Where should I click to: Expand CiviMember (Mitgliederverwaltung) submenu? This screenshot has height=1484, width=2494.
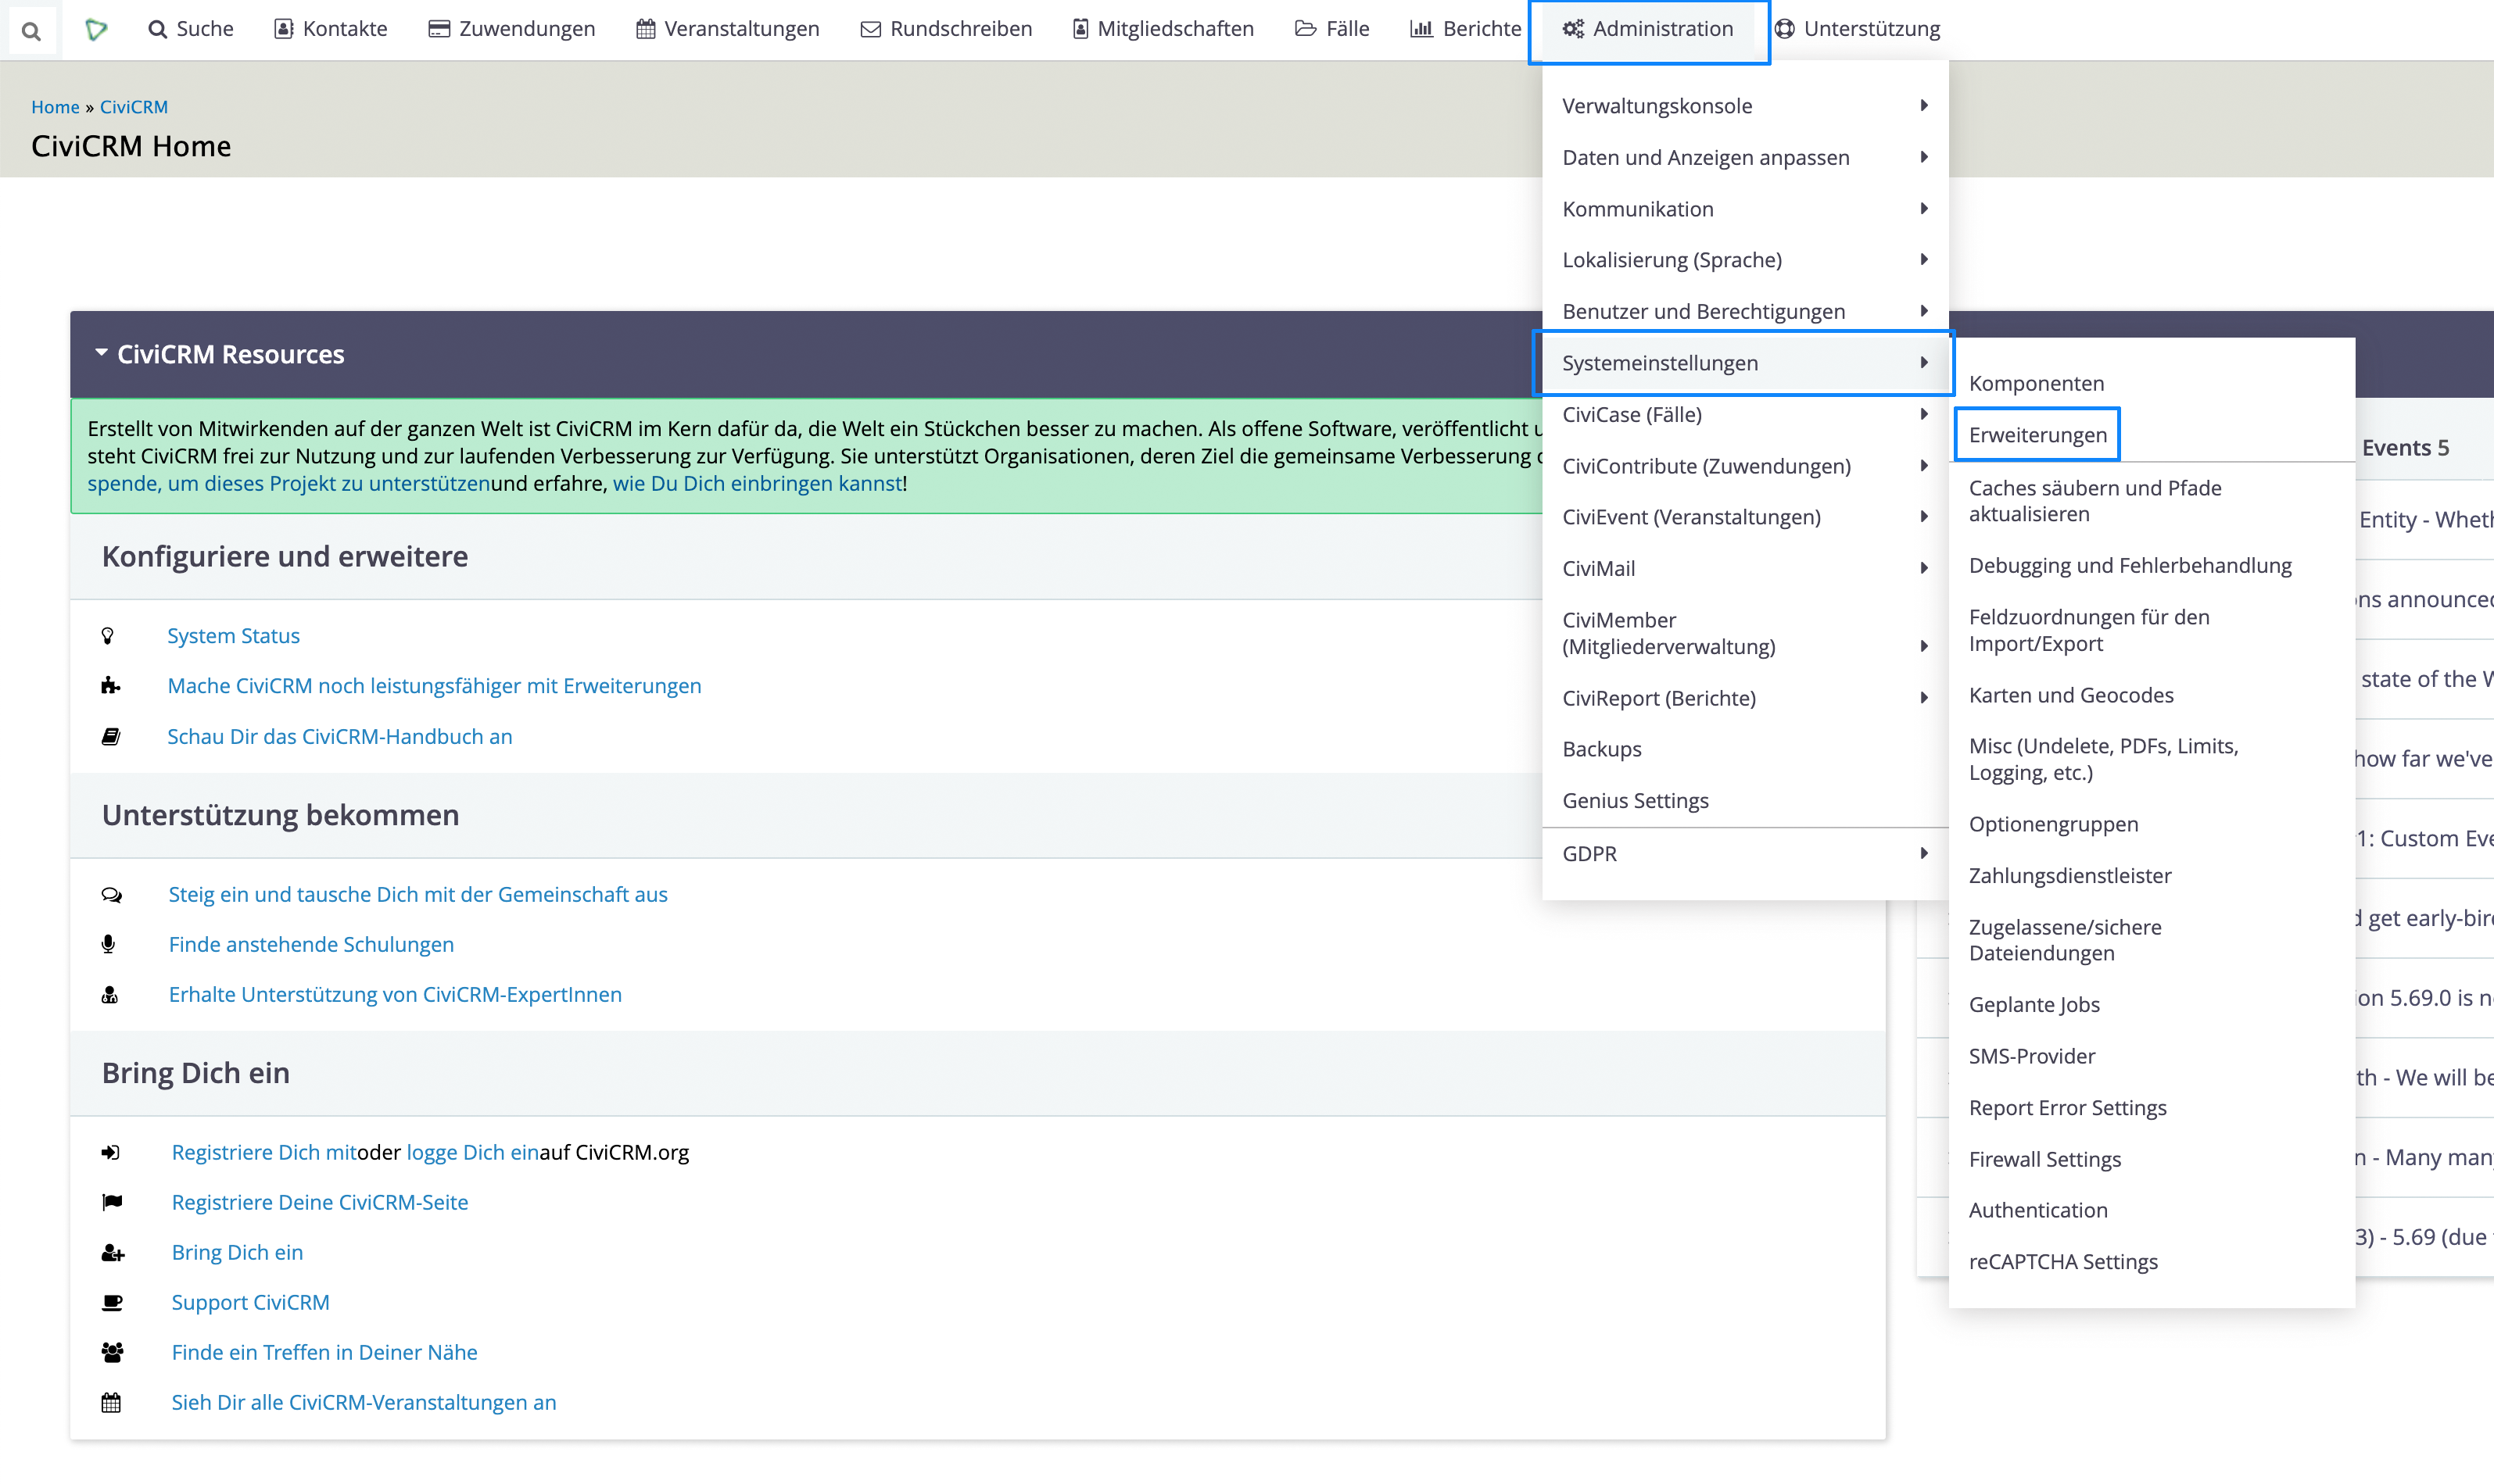click(1745, 633)
